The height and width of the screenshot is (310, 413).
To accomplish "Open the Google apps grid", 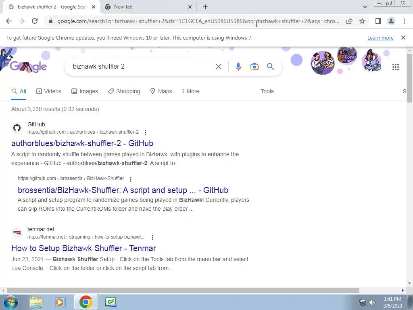I will 396,67.
